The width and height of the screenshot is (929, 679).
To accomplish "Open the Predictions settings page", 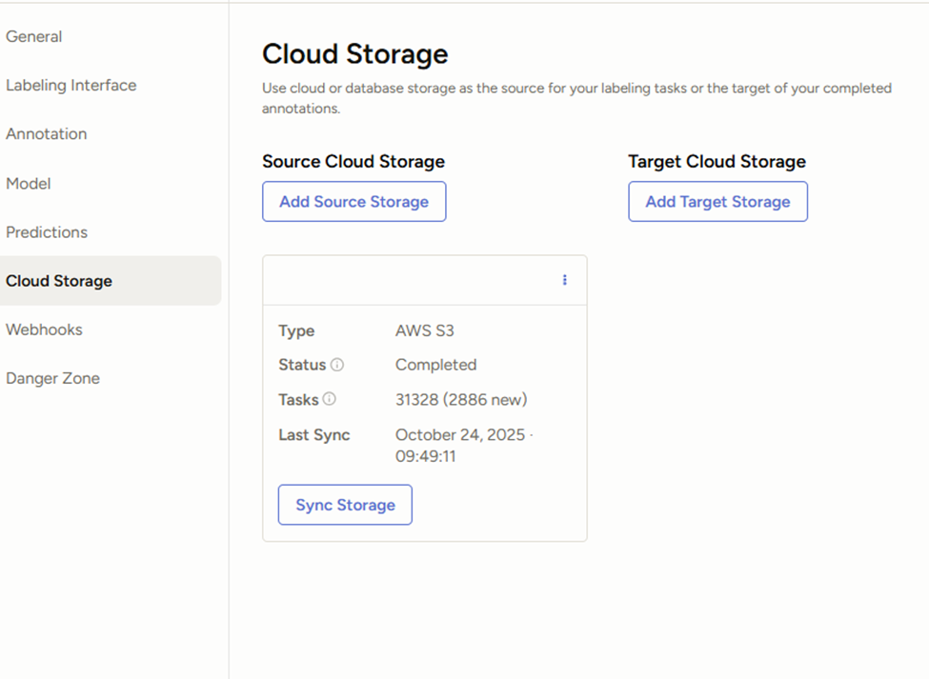I will 47,232.
